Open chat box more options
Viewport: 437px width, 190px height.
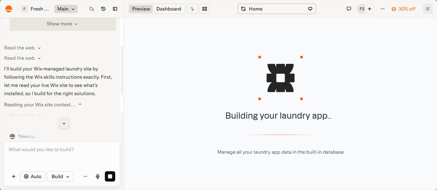click(85, 176)
